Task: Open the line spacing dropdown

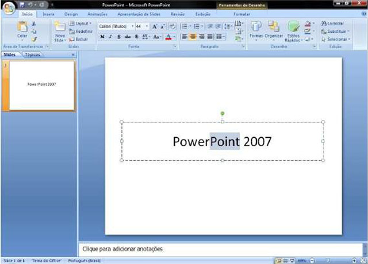Action: (228, 26)
